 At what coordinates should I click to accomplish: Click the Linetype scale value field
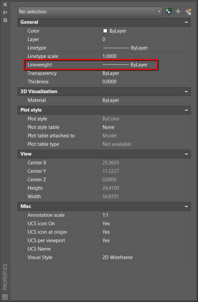(x=108, y=56)
